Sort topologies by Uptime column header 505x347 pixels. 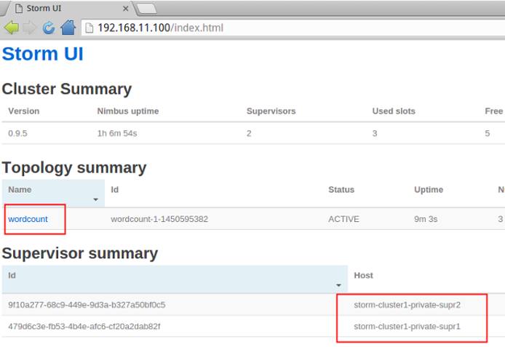pyautogui.click(x=429, y=190)
